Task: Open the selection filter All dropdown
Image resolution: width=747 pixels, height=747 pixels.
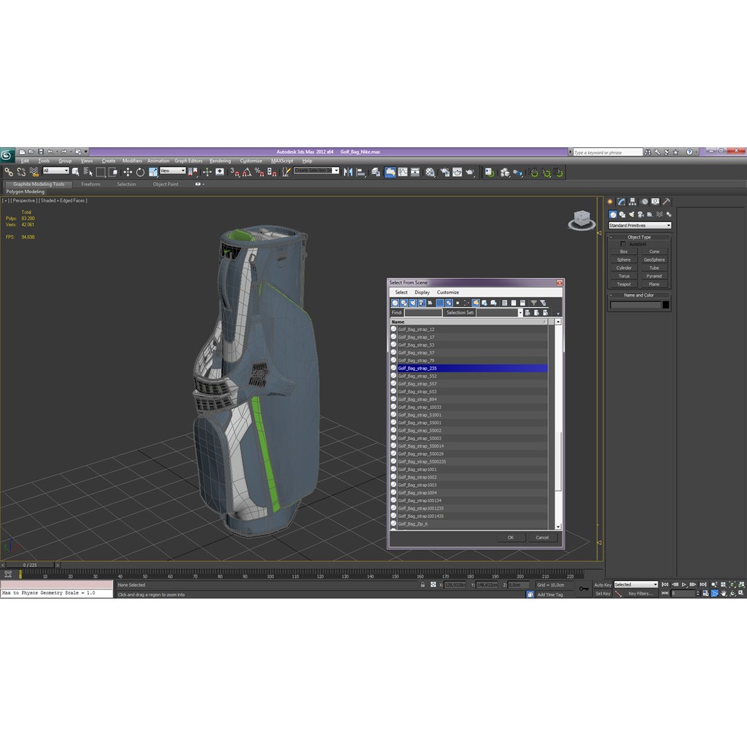Action: pos(56,171)
